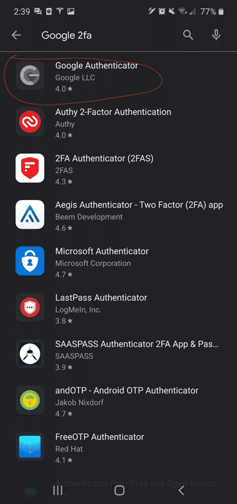Select the red Authy app icon
Image resolution: width=237 pixels, height=504 pixels.
point(30,121)
